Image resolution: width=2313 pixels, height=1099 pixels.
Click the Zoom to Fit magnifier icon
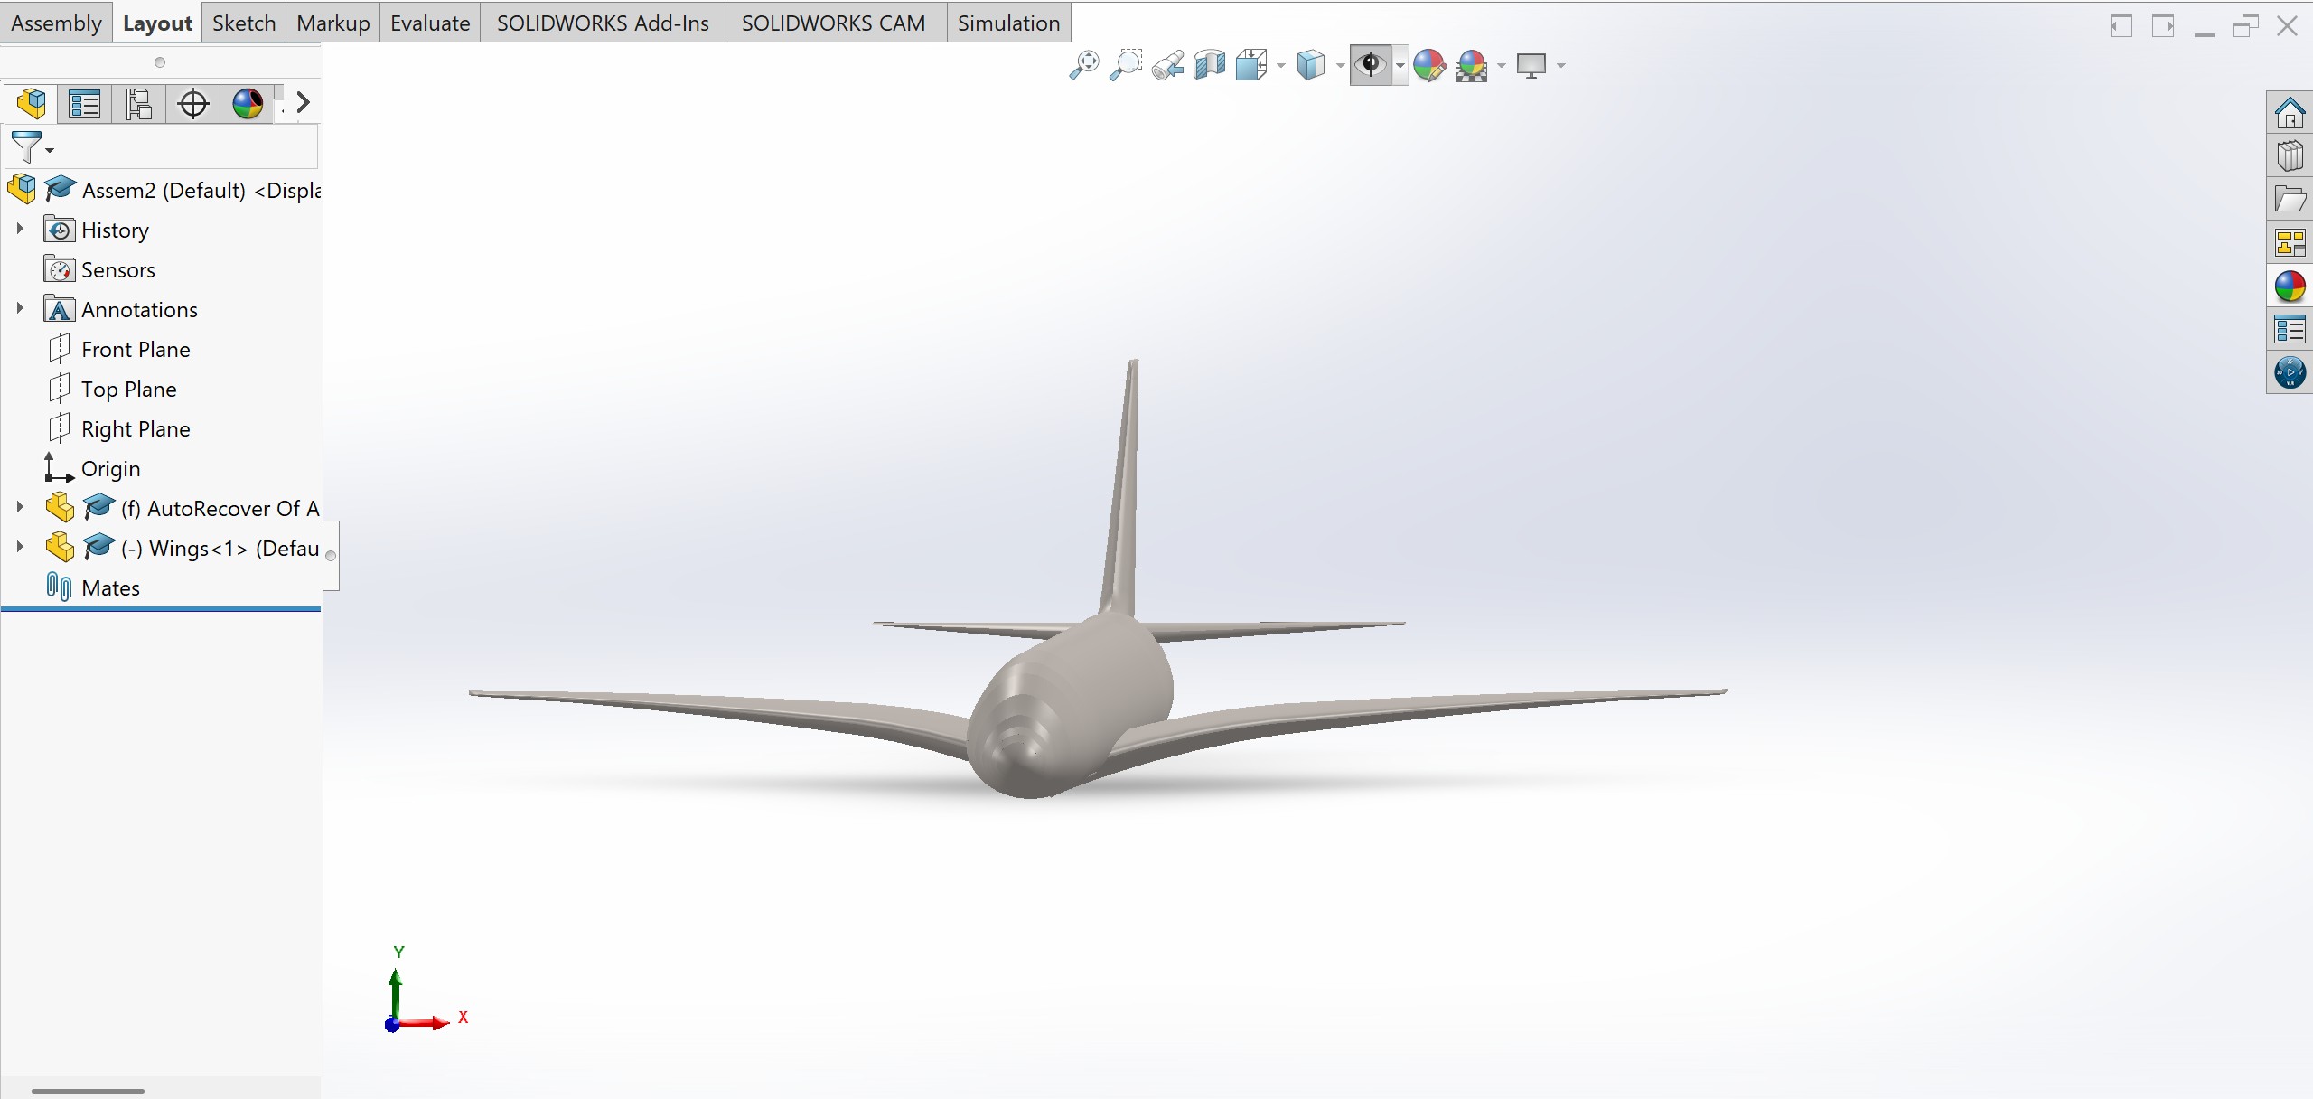[x=1083, y=65]
